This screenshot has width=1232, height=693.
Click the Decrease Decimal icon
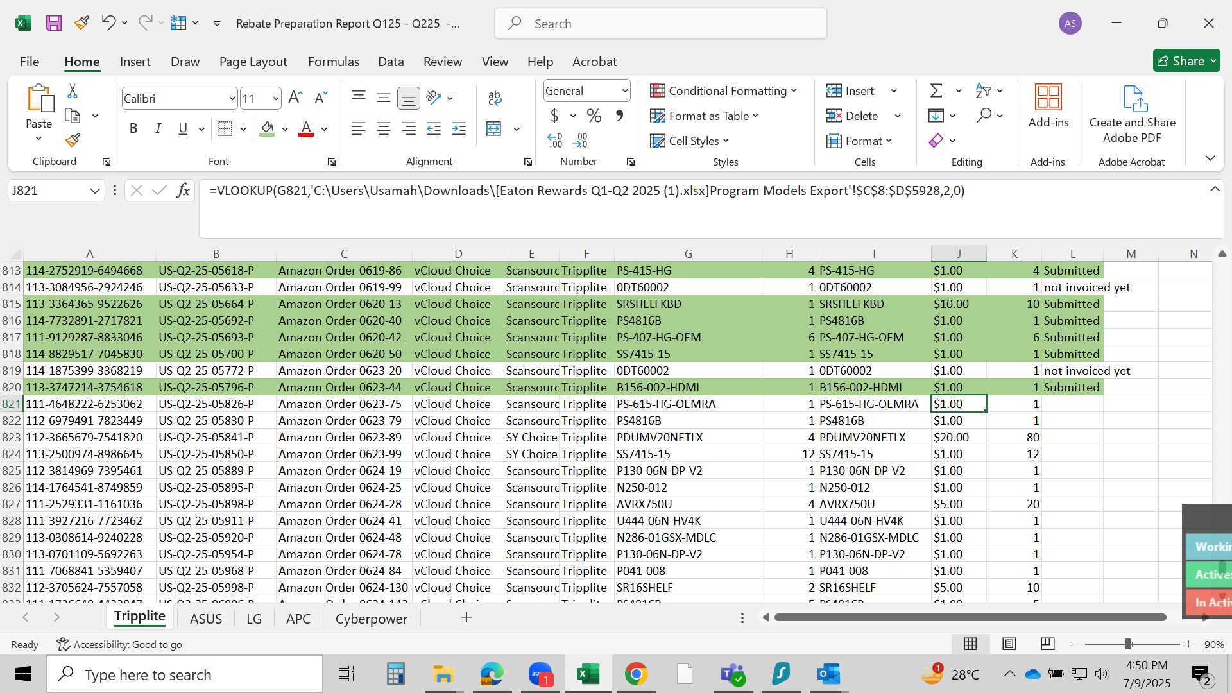click(580, 140)
